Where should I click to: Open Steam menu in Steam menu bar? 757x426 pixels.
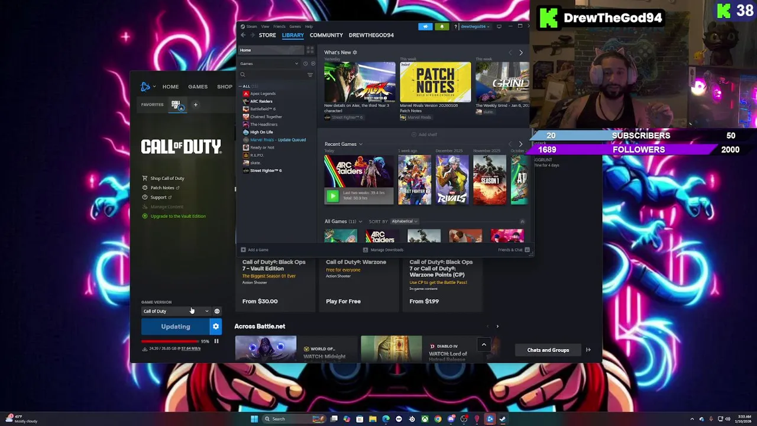(251, 27)
